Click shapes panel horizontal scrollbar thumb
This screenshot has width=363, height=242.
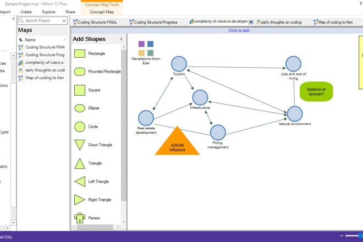pyautogui.click(x=95, y=227)
